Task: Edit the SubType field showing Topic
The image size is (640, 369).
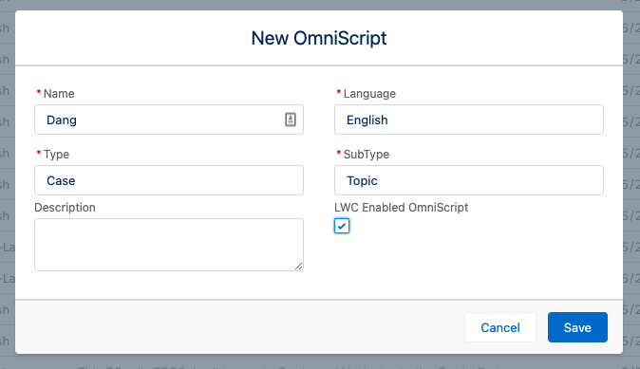Action: pos(468,180)
